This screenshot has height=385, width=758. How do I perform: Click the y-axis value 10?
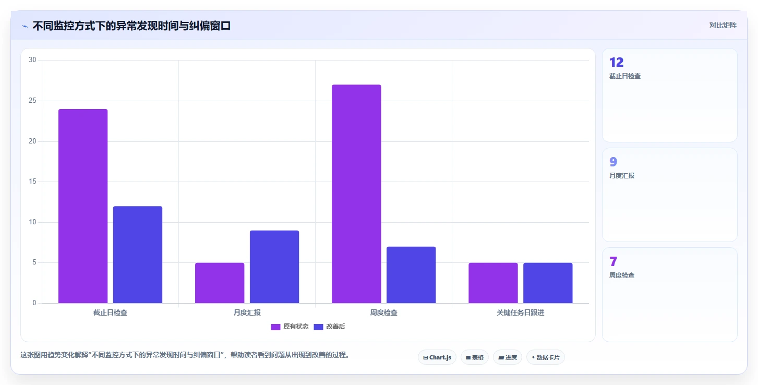point(32,222)
